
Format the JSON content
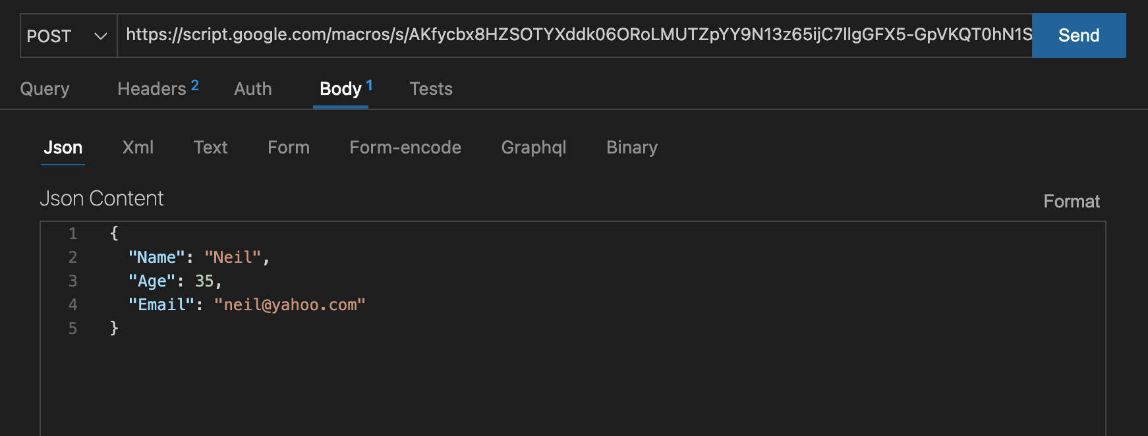[x=1072, y=202]
